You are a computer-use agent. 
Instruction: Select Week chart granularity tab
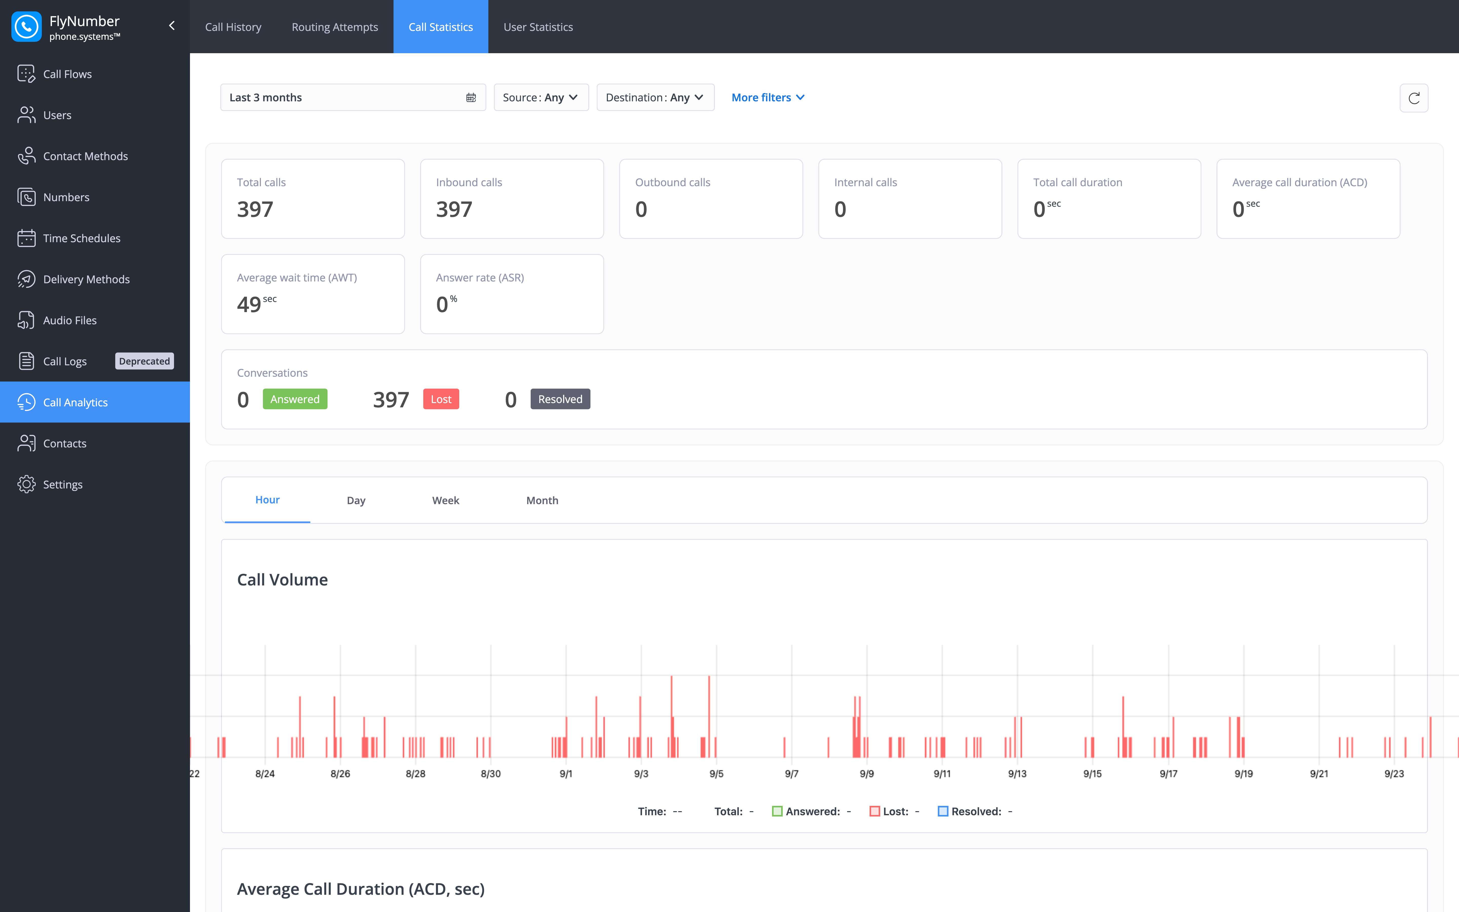click(x=446, y=500)
